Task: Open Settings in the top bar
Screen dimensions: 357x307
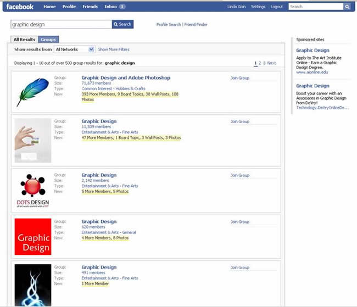Action: pyautogui.click(x=258, y=7)
